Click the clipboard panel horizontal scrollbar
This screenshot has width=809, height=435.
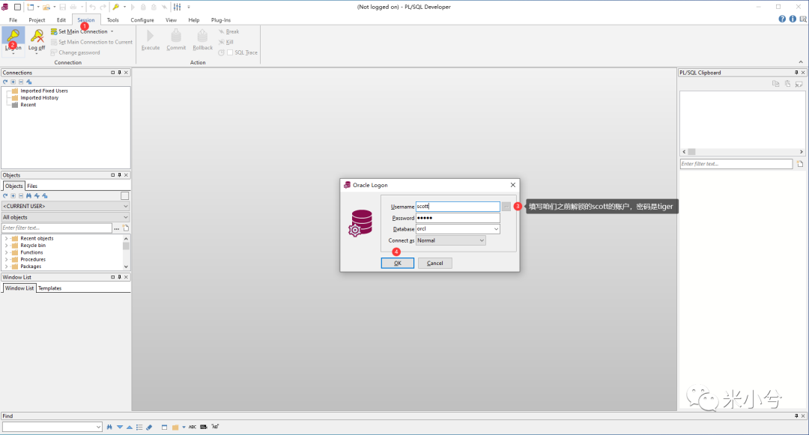(x=743, y=152)
